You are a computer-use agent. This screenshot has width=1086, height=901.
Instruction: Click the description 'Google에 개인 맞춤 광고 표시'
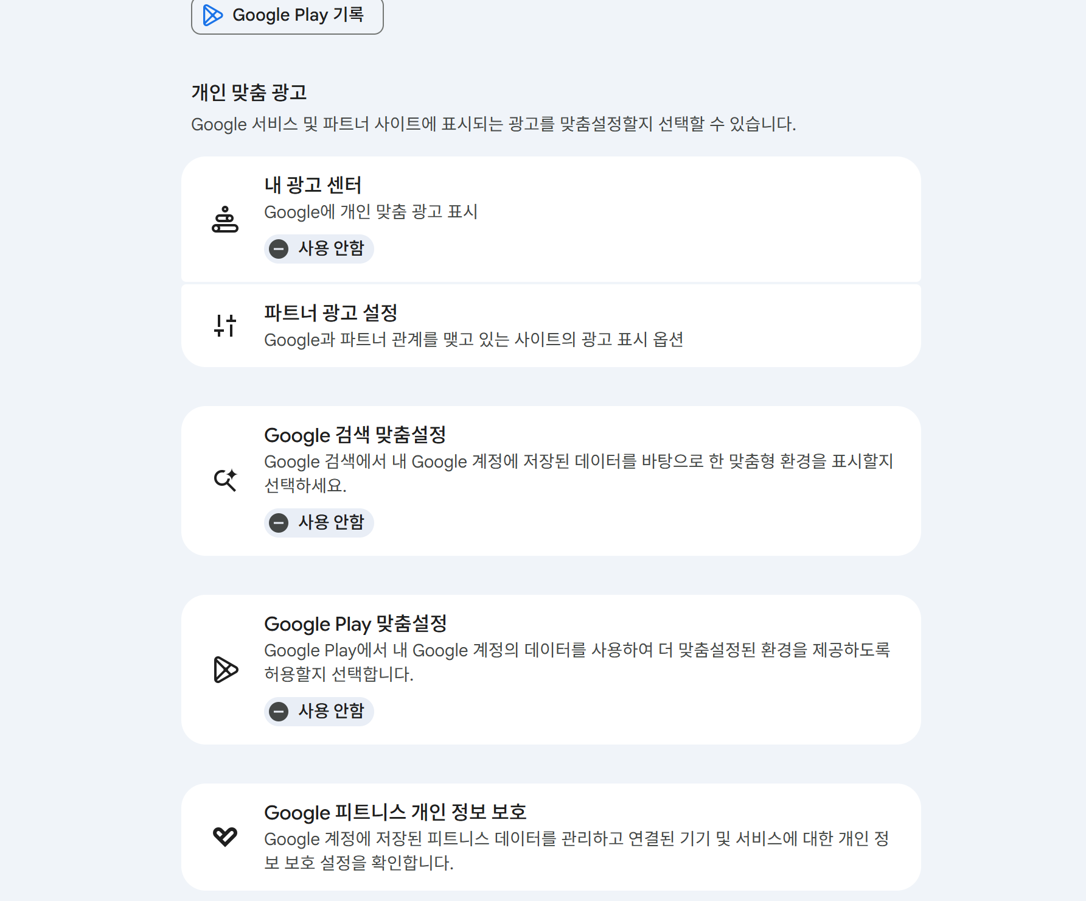(x=371, y=212)
